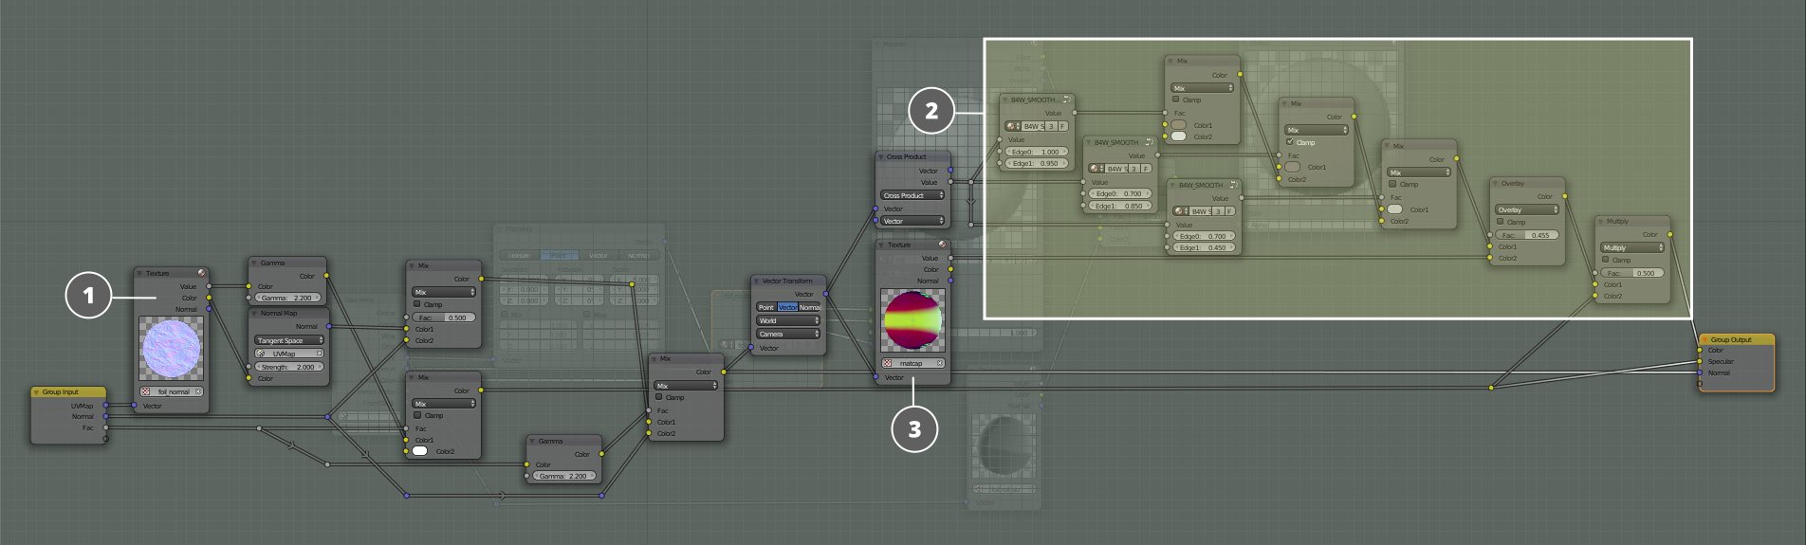Select Normal type in Vector Transform
Screen dimensions: 1806x545
pos(809,307)
